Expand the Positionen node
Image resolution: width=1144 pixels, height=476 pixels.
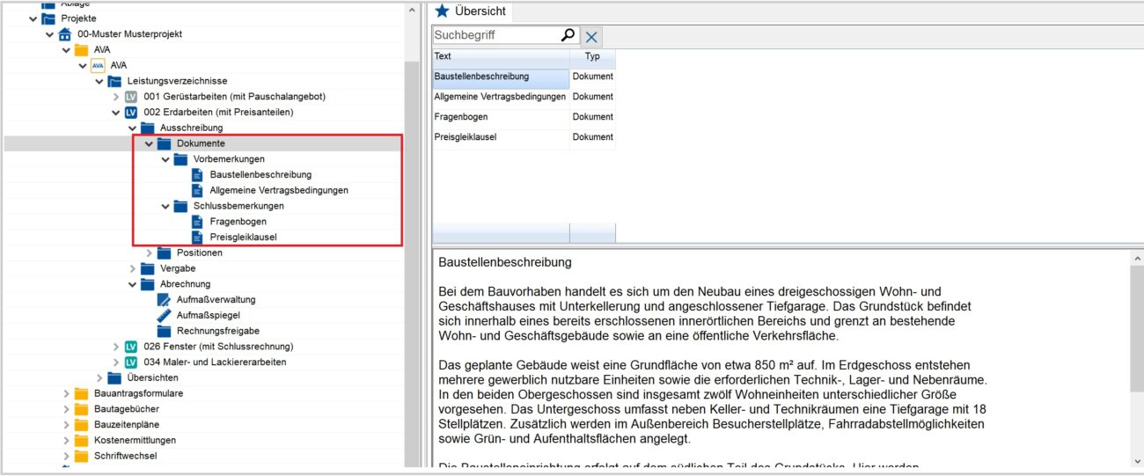[149, 253]
